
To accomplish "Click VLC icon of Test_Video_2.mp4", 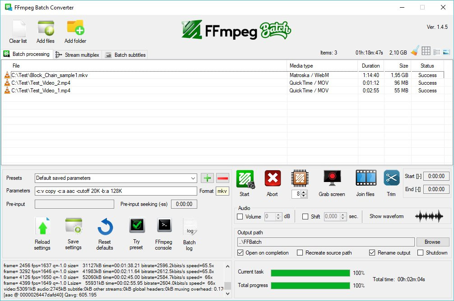I will (x=7, y=83).
